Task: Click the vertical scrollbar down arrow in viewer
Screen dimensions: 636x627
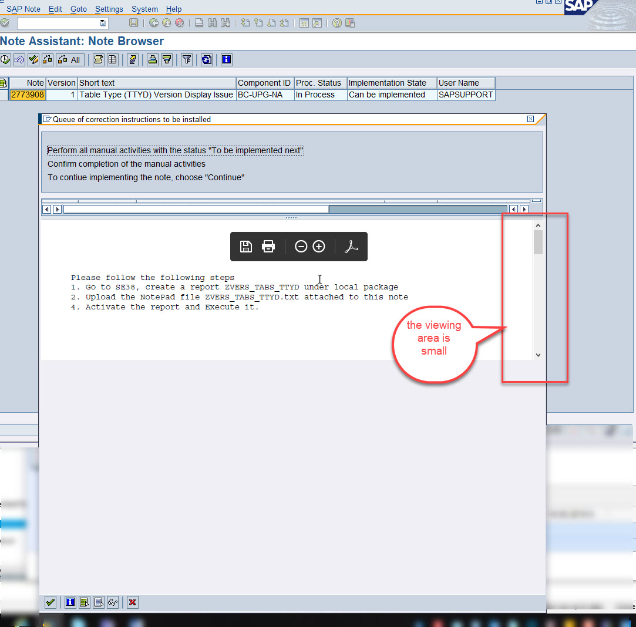Action: (x=539, y=355)
